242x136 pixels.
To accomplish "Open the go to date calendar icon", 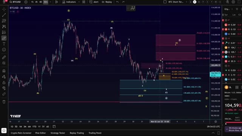I will pos(54,127).
